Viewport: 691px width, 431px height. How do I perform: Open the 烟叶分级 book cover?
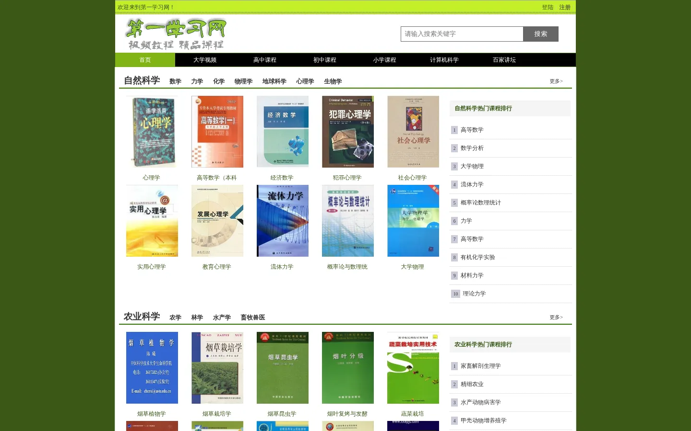[x=348, y=368]
